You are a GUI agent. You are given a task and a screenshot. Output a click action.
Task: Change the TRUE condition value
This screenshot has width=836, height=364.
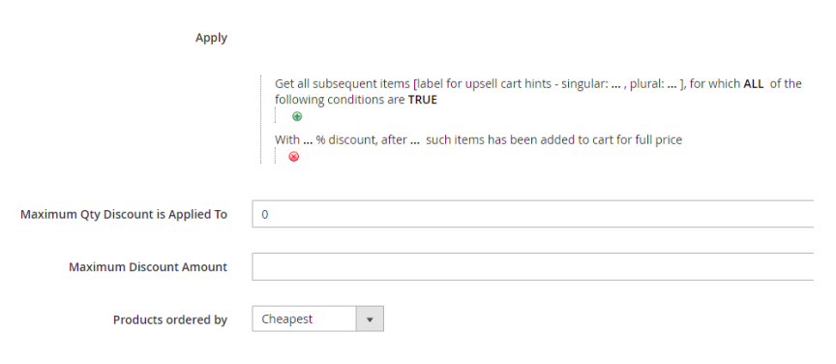coord(422,100)
